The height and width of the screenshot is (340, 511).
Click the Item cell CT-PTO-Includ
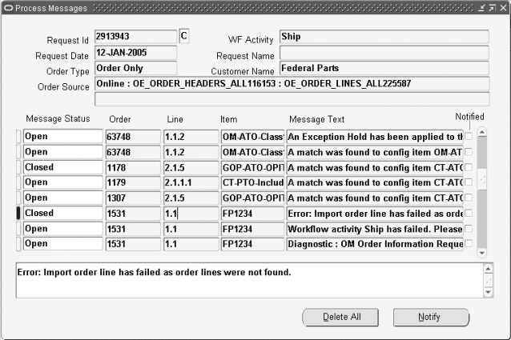pos(252,182)
